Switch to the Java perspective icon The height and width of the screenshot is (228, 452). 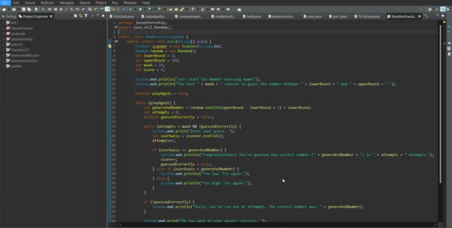[x=443, y=9]
